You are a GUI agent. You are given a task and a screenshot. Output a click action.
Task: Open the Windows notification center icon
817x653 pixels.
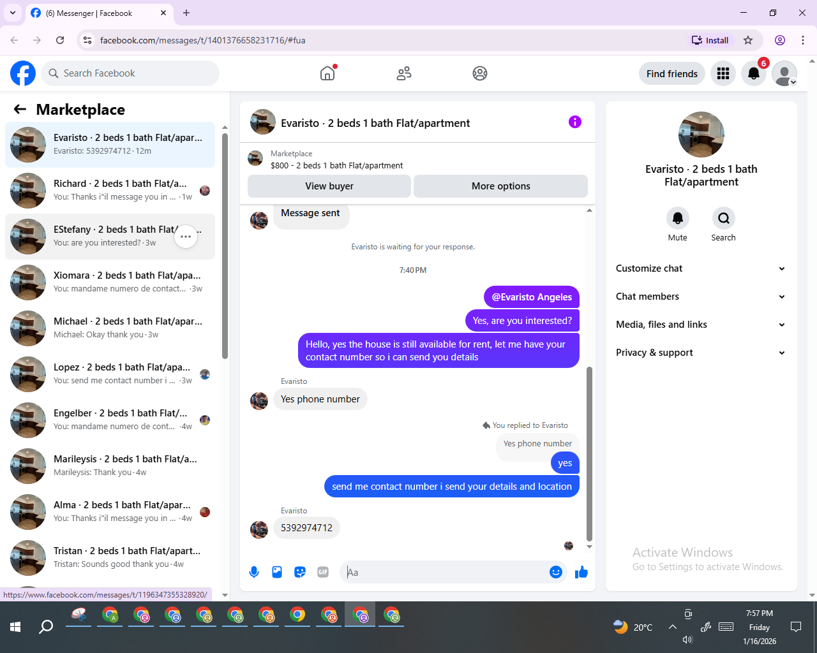coord(796,627)
